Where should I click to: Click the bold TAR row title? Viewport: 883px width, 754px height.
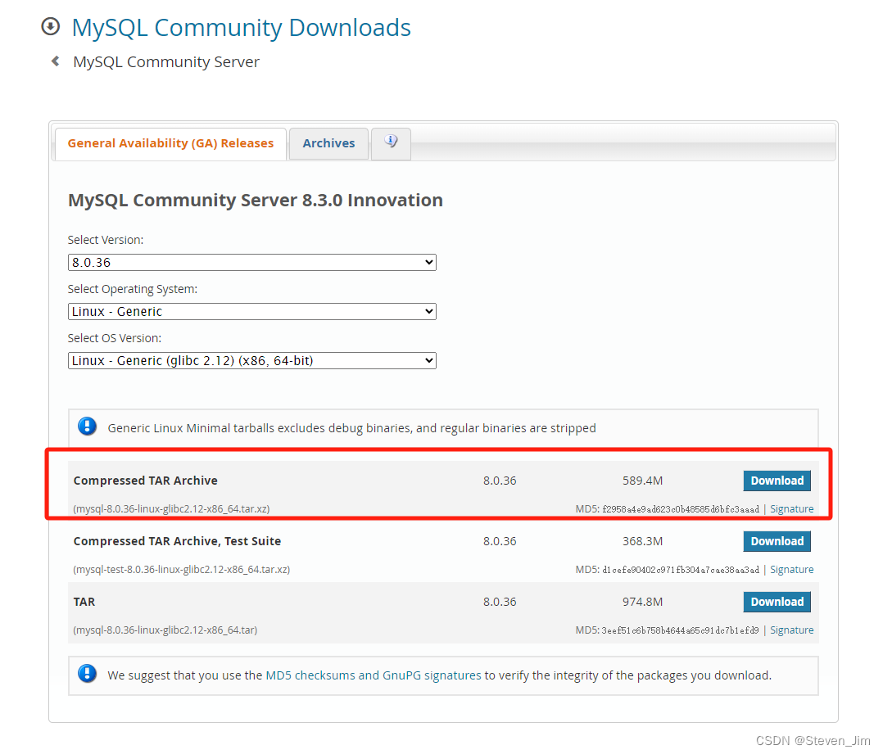pos(84,602)
